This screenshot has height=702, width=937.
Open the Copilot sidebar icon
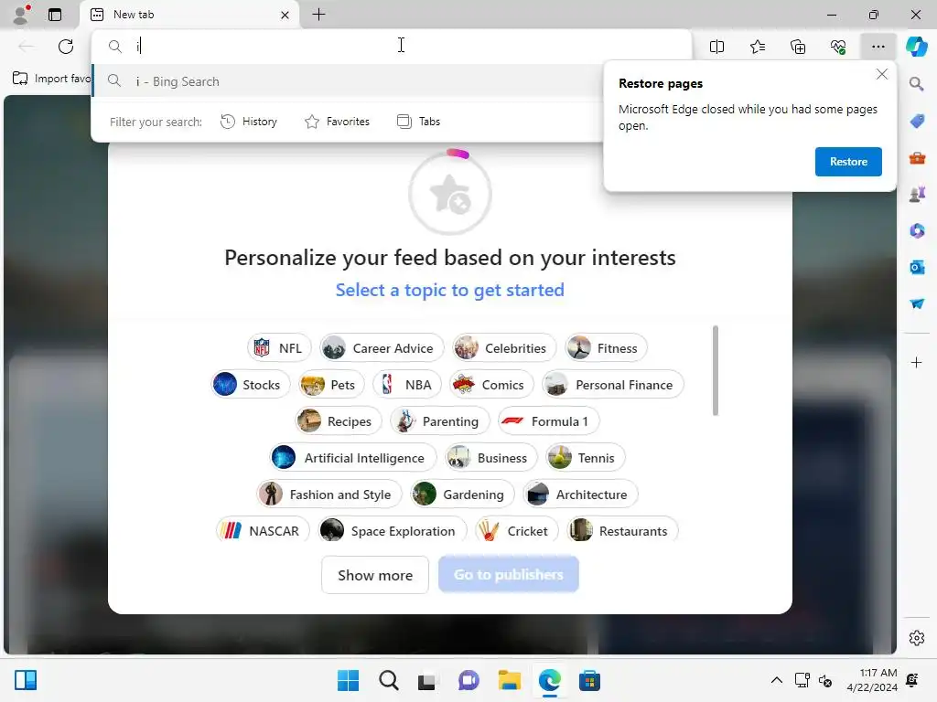916,47
